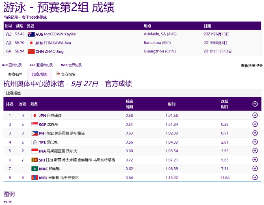
Task: Click the 赛道 column header
Action: click(23, 104)
